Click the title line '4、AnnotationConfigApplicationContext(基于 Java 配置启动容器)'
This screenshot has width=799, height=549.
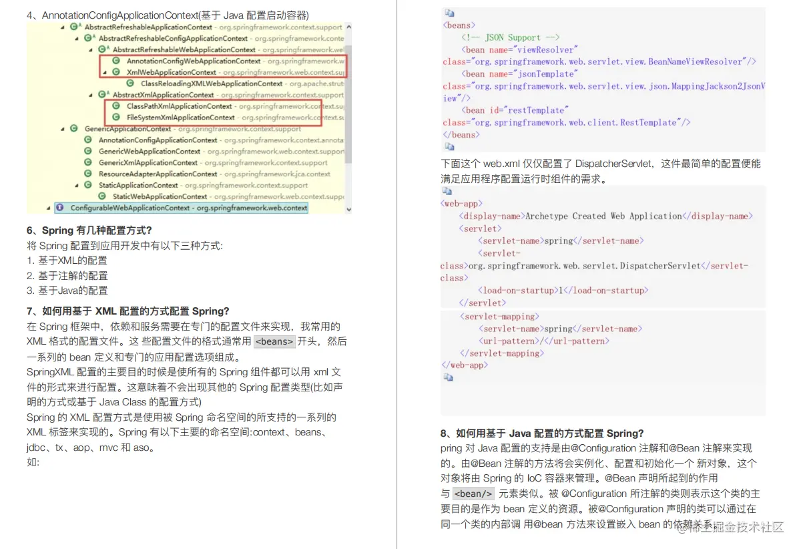click(x=168, y=15)
